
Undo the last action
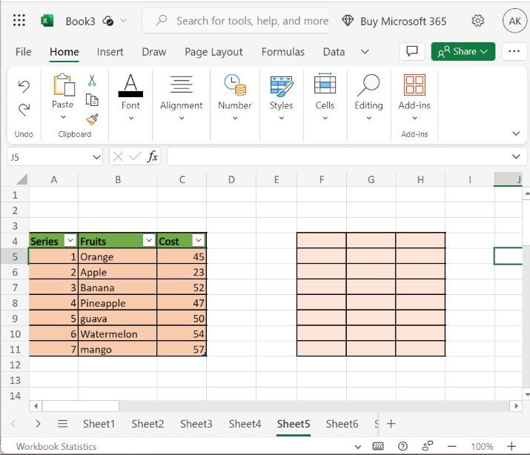coord(24,86)
